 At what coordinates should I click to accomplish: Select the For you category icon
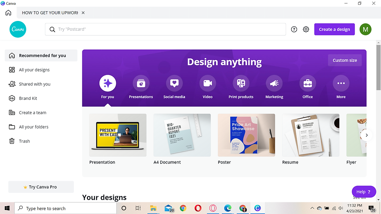click(x=108, y=83)
